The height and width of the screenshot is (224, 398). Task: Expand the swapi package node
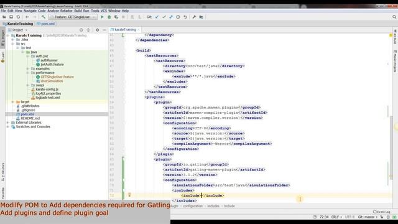coord(27,85)
